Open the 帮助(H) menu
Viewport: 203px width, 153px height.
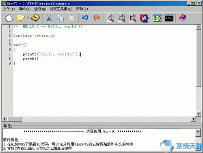(82, 9)
